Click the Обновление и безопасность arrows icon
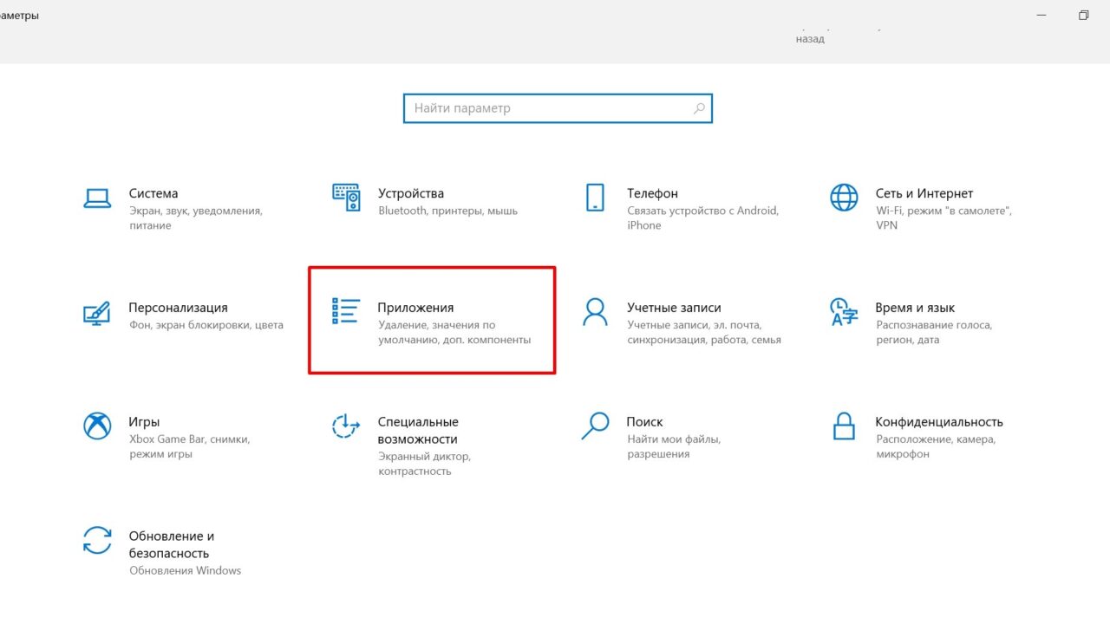The height and width of the screenshot is (624, 1110). tap(97, 540)
